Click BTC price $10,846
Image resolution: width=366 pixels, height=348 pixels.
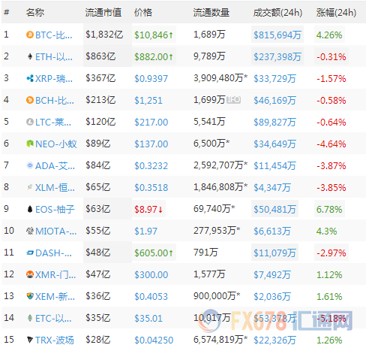[x=154, y=35]
